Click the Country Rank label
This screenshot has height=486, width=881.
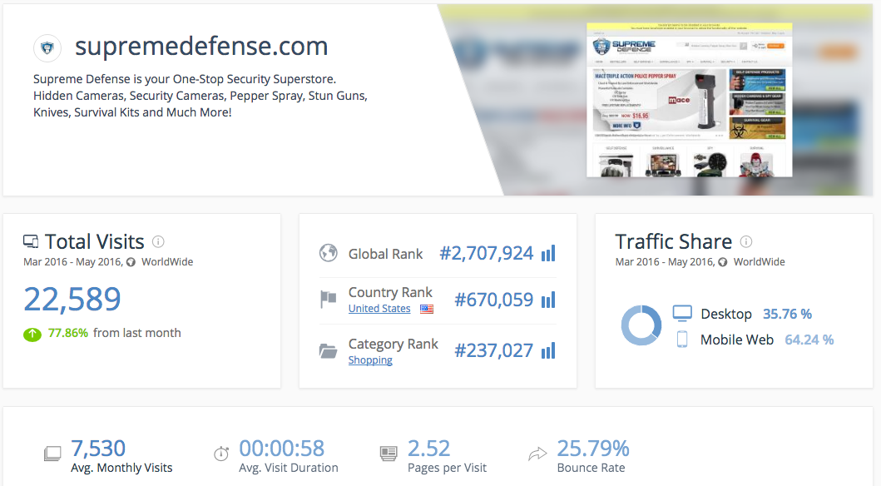pos(390,292)
